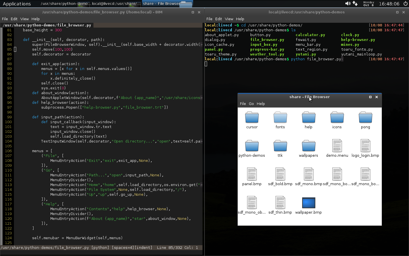Open File menu in BIM editor window
Image resolution: width=409 pixels, height=256 pixels.
point(5,19)
